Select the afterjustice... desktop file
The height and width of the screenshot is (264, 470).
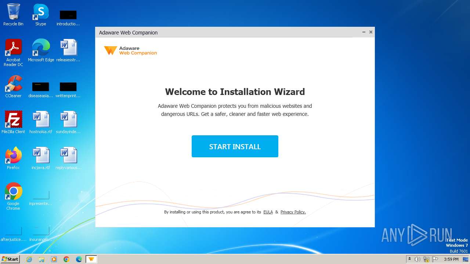(13, 234)
